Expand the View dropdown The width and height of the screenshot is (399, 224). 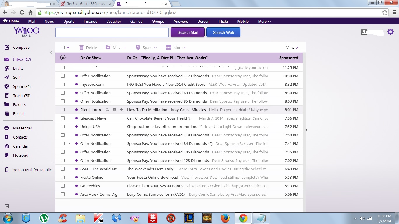(292, 48)
